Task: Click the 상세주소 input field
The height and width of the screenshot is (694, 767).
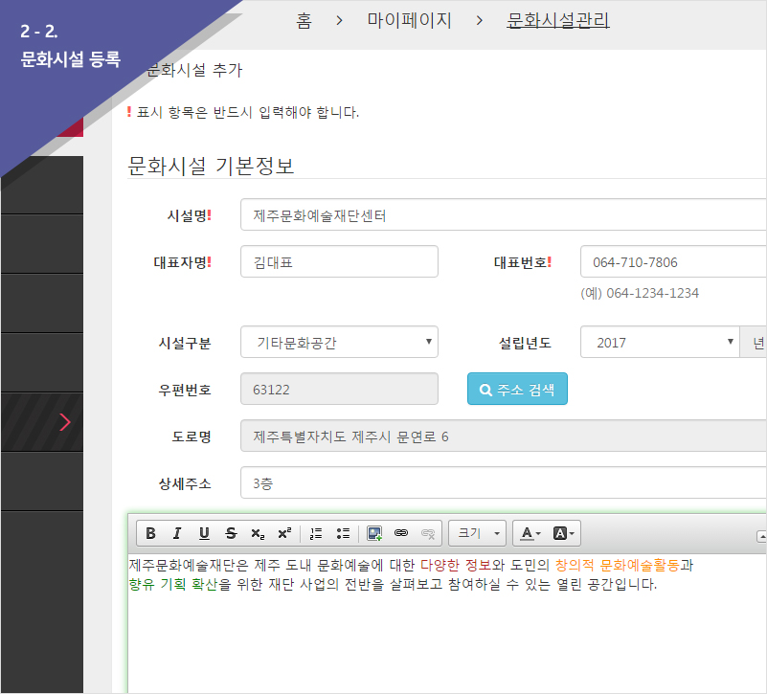Action: click(504, 482)
